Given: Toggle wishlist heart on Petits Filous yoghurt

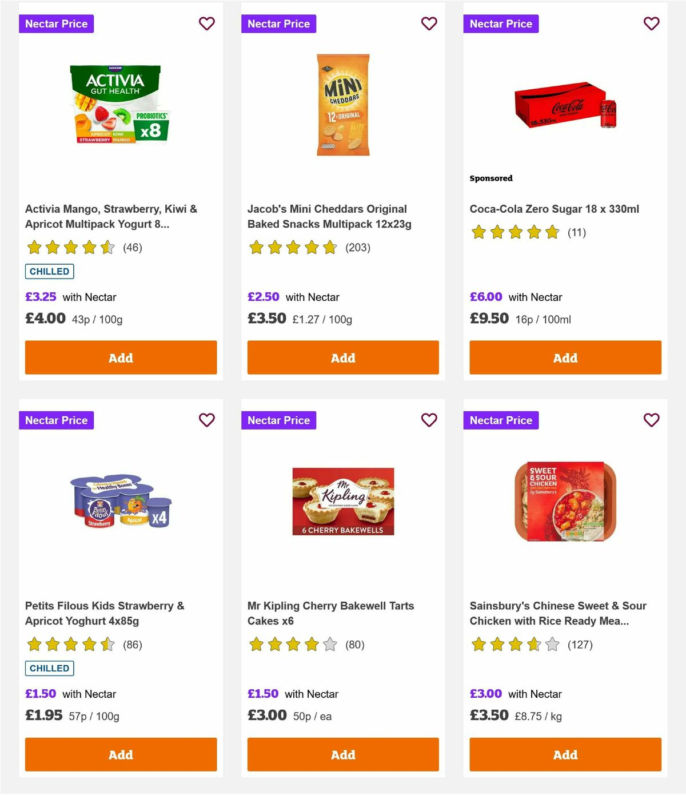Looking at the screenshot, I should pos(207,420).
